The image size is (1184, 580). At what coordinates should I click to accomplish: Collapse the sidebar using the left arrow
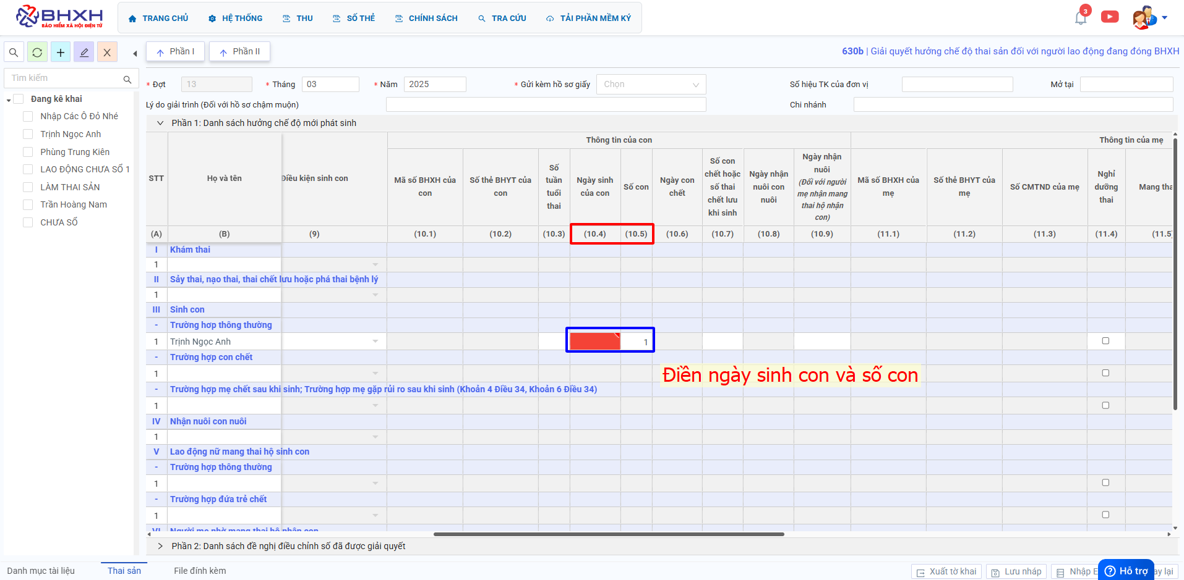(x=135, y=54)
